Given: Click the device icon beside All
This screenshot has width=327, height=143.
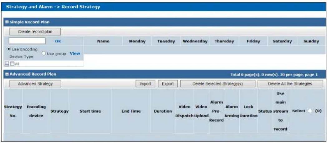Looking at the screenshot, I should (x=7, y=64).
